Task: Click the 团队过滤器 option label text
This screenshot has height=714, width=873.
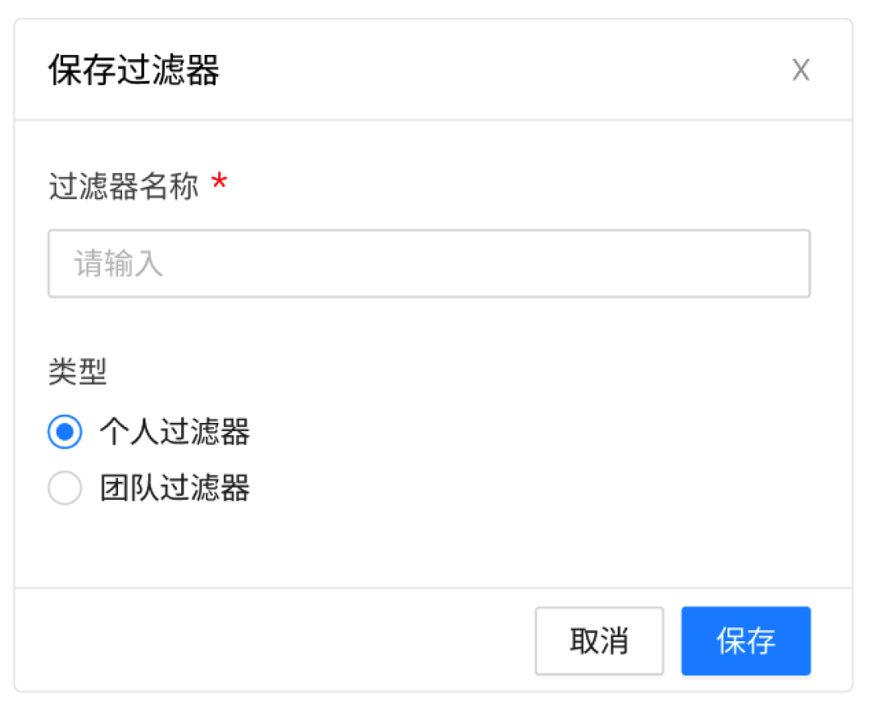Action: pos(175,488)
